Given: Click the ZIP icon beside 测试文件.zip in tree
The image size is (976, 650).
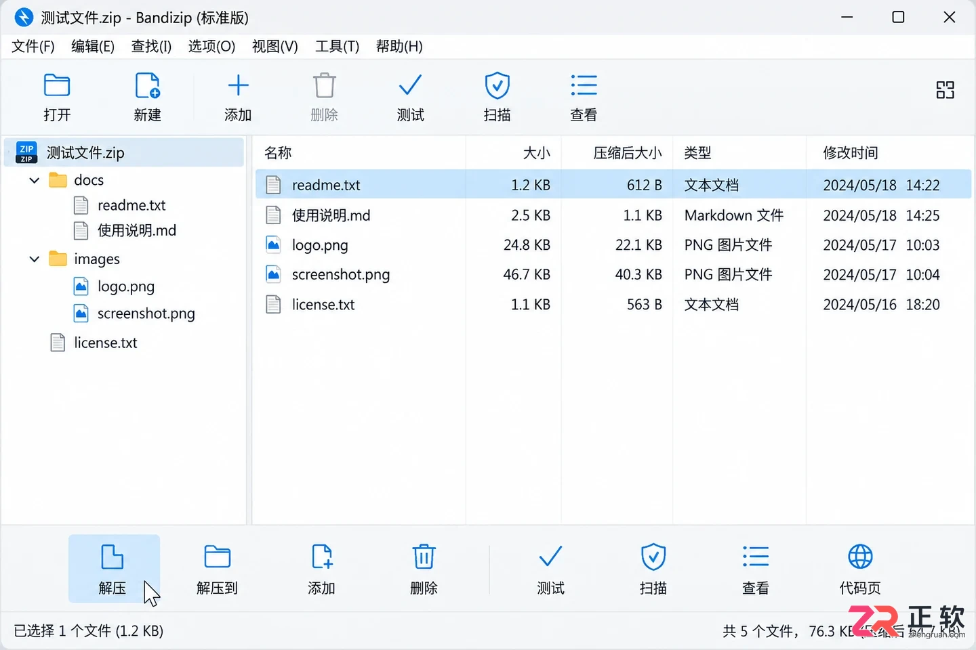Looking at the screenshot, I should 26,153.
